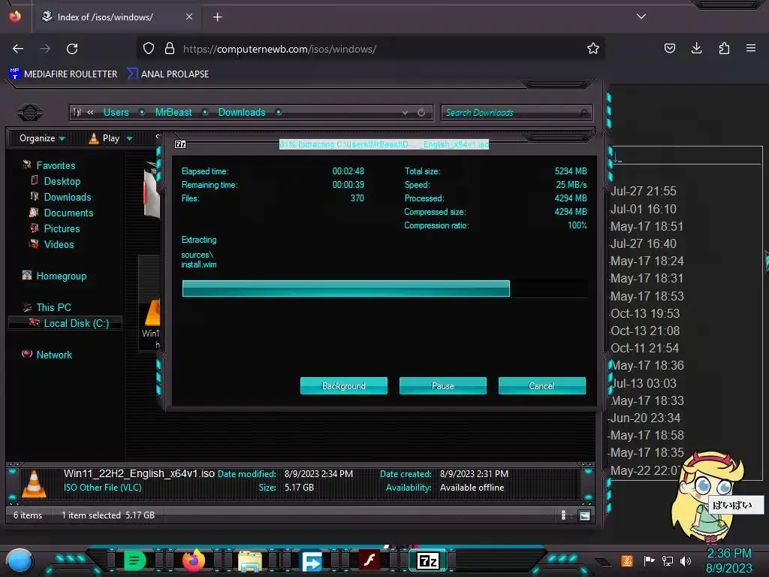Select the Index of /isos/windows/ tab
This screenshot has width=769, height=577.
[x=116, y=17]
